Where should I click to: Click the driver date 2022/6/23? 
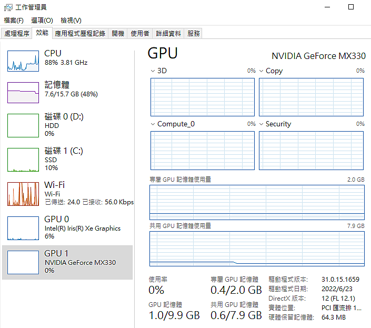(x=337, y=289)
